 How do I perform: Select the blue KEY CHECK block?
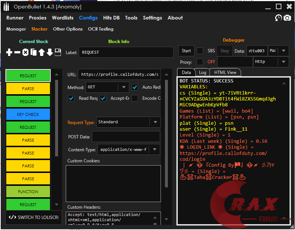pos(28,114)
